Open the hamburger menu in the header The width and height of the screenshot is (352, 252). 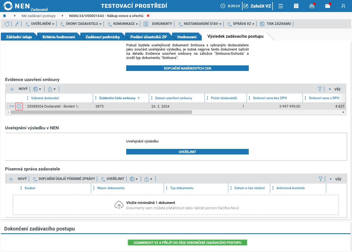pyautogui.click(x=281, y=6)
